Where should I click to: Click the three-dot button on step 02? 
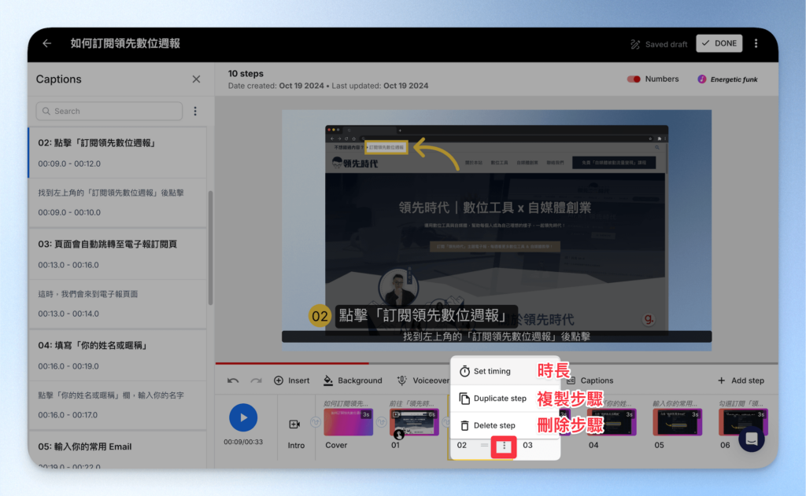(504, 446)
